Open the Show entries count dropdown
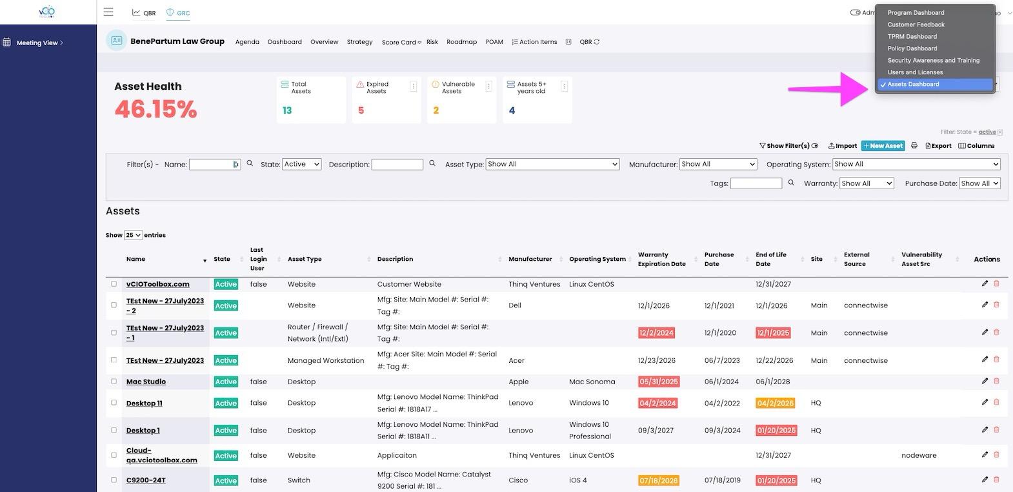The image size is (1013, 492). [x=134, y=235]
